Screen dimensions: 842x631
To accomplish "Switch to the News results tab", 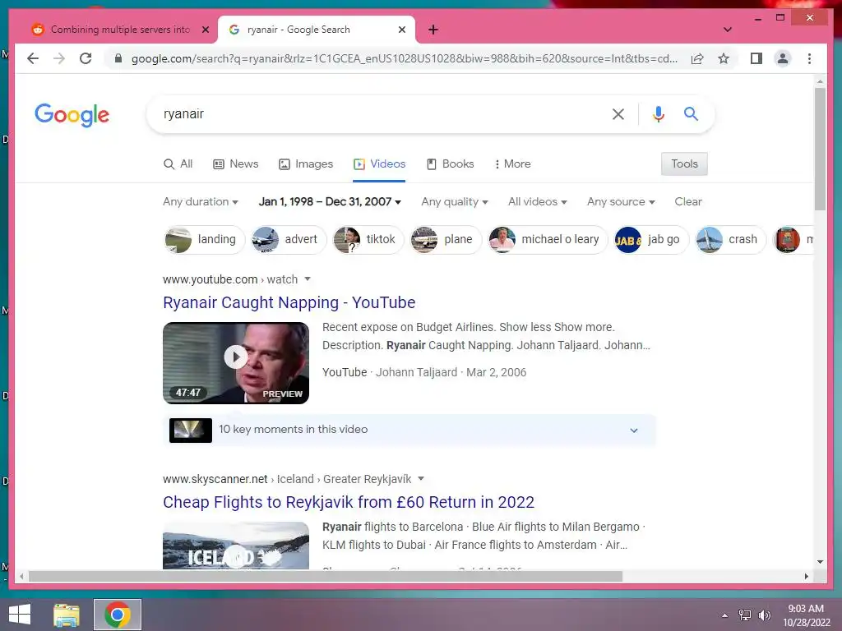I will (x=236, y=164).
